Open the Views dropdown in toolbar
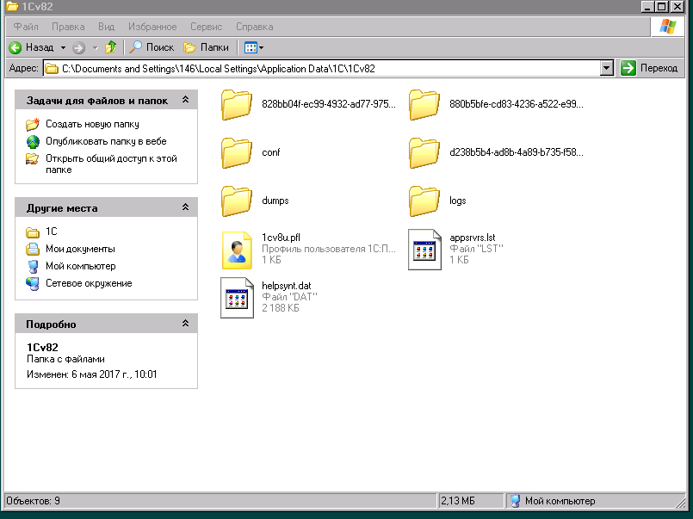 pyautogui.click(x=254, y=47)
